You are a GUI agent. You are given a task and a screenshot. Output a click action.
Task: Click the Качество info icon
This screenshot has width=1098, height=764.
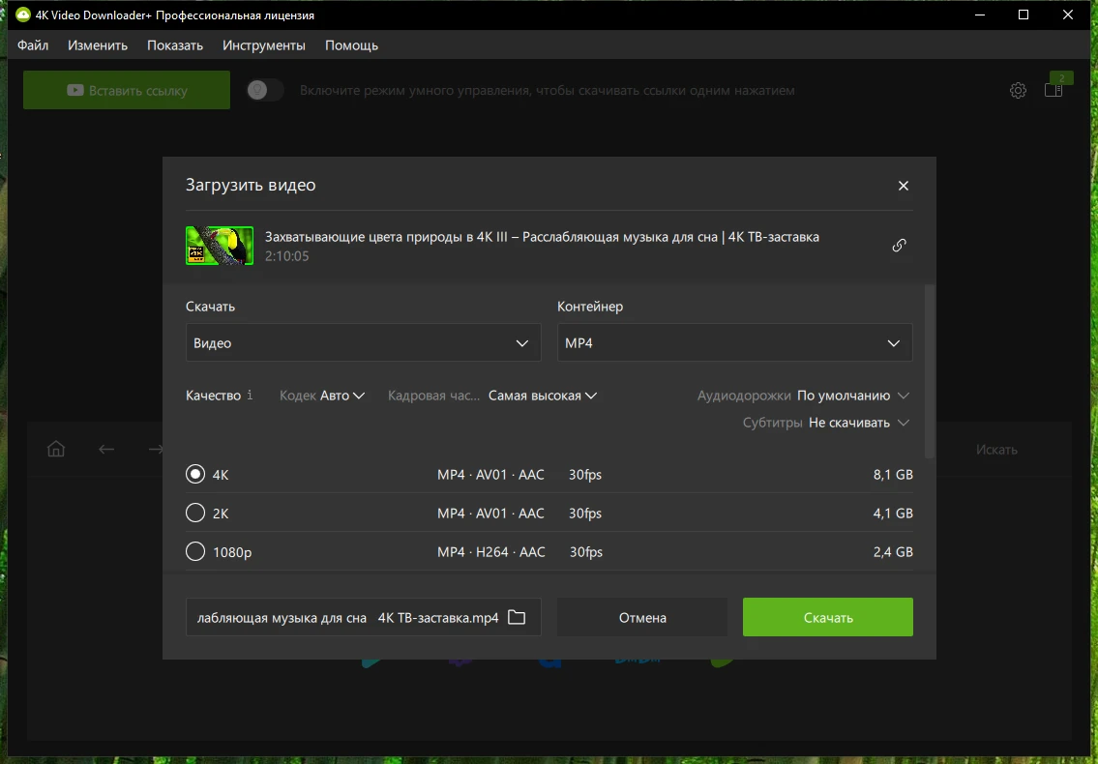coord(250,396)
